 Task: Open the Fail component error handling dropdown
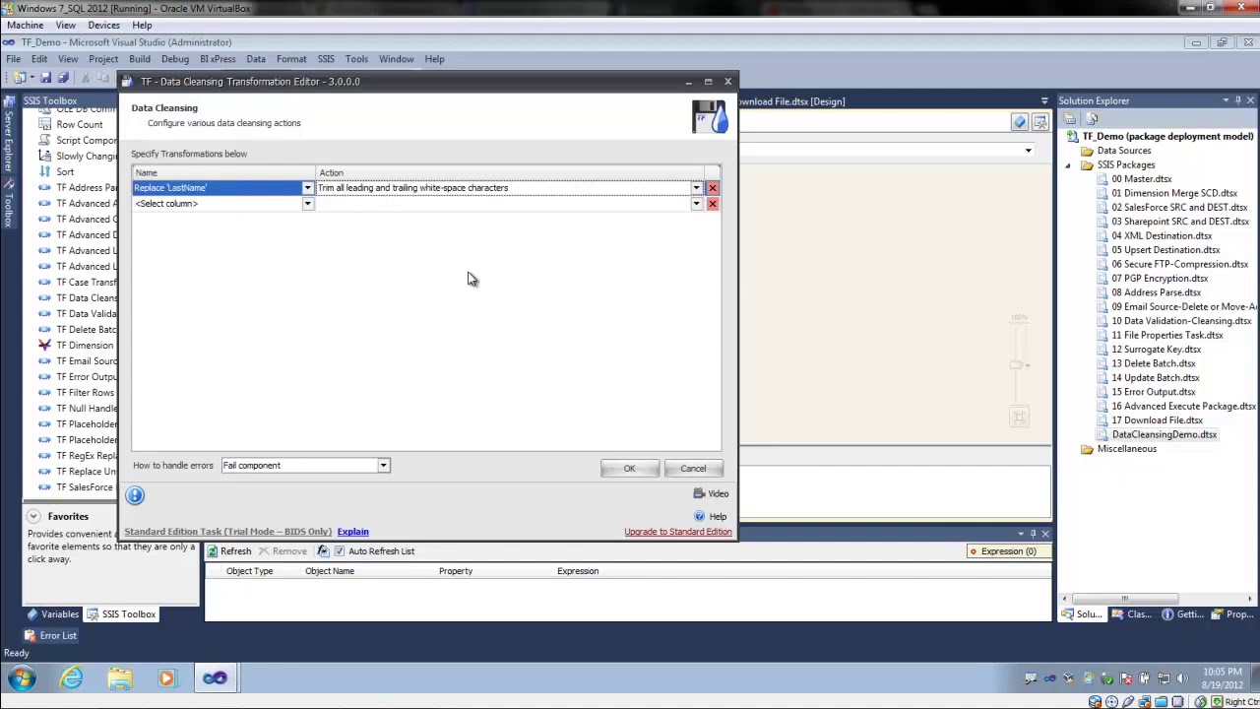pyautogui.click(x=383, y=466)
